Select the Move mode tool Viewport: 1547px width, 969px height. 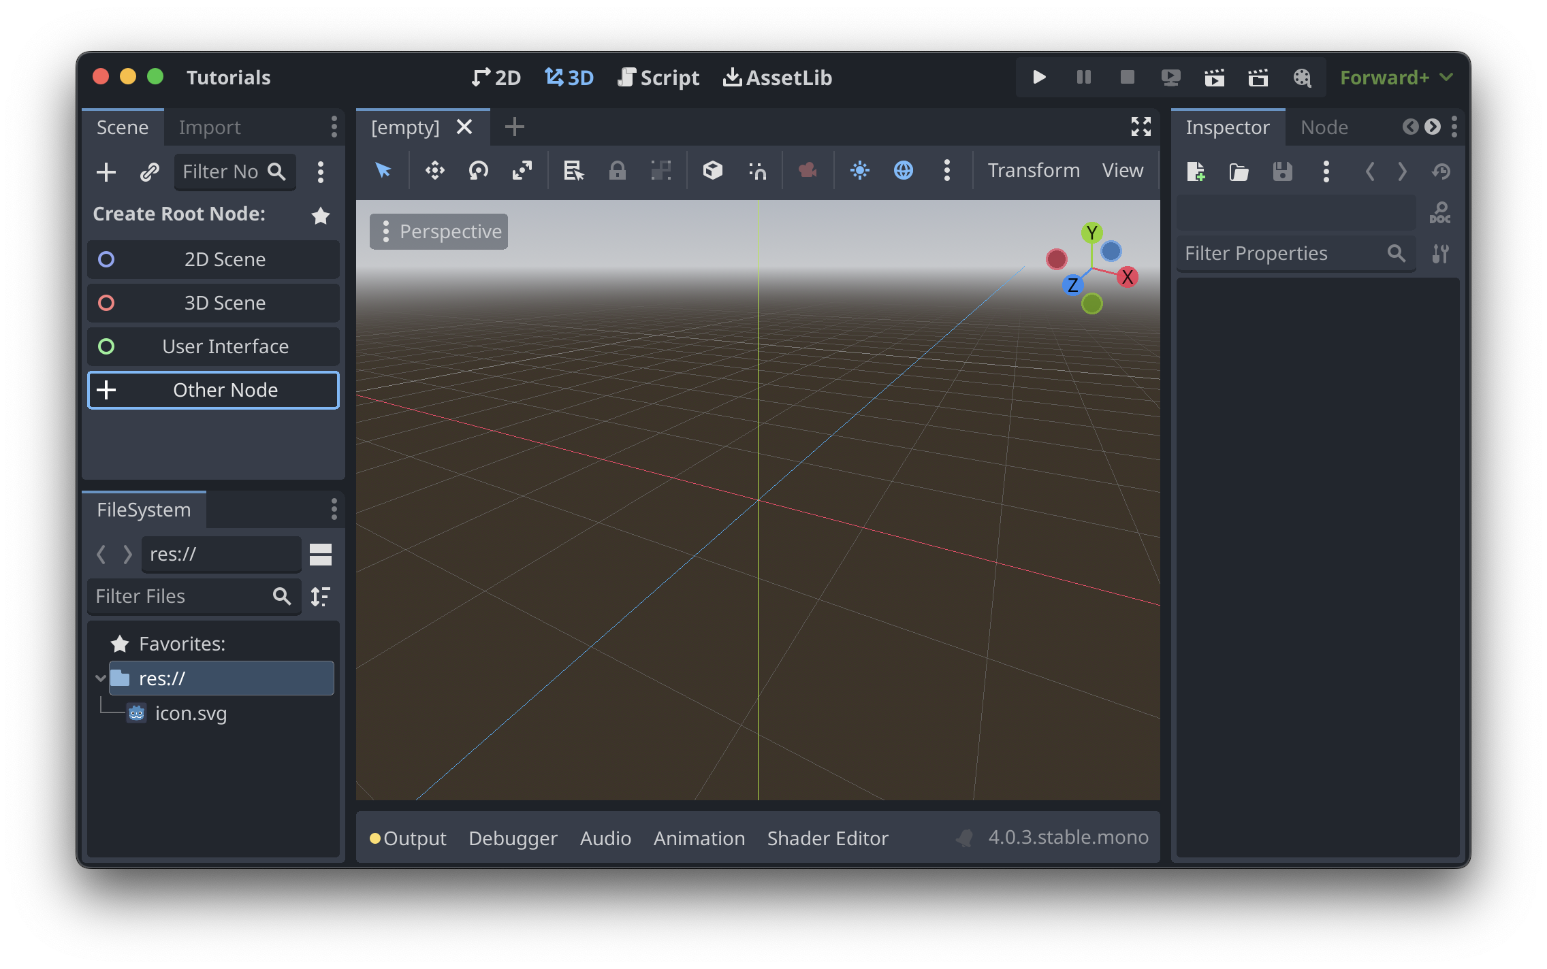click(434, 171)
